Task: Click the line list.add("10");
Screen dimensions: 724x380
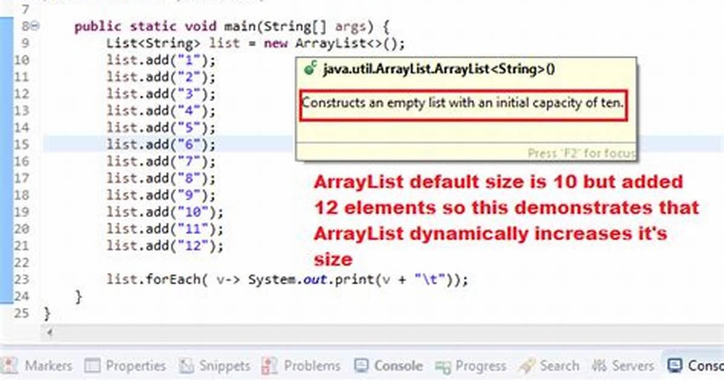Action: (165, 212)
